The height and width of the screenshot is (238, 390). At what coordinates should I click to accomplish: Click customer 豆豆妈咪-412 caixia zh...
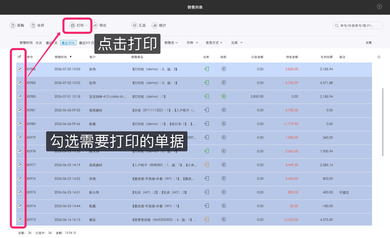[x=108, y=97]
